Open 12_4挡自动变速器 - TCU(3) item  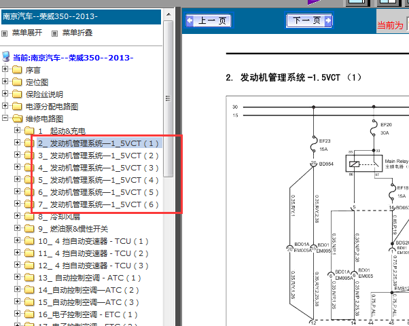point(93,266)
